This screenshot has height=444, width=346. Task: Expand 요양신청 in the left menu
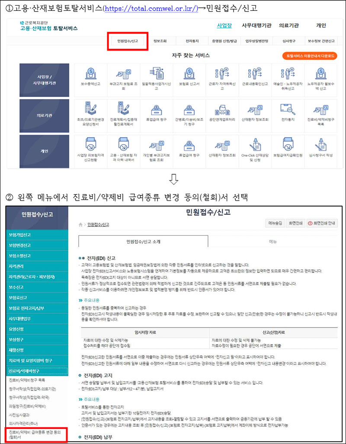click(x=37, y=329)
